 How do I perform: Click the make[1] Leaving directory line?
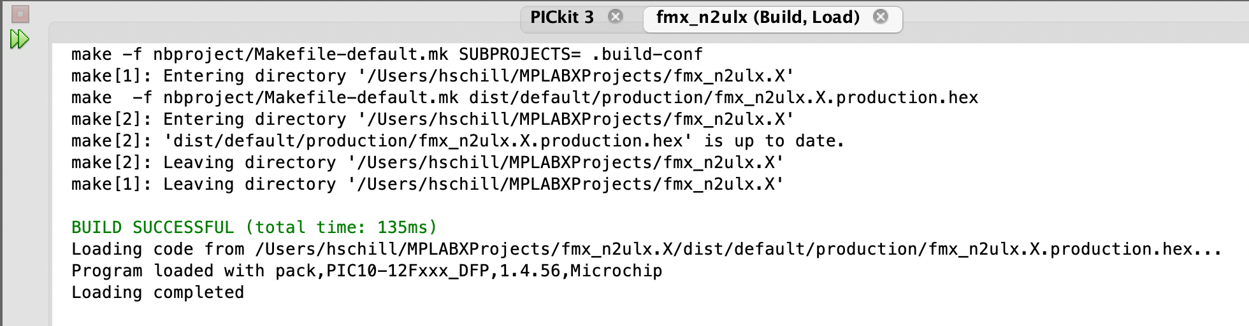427,184
